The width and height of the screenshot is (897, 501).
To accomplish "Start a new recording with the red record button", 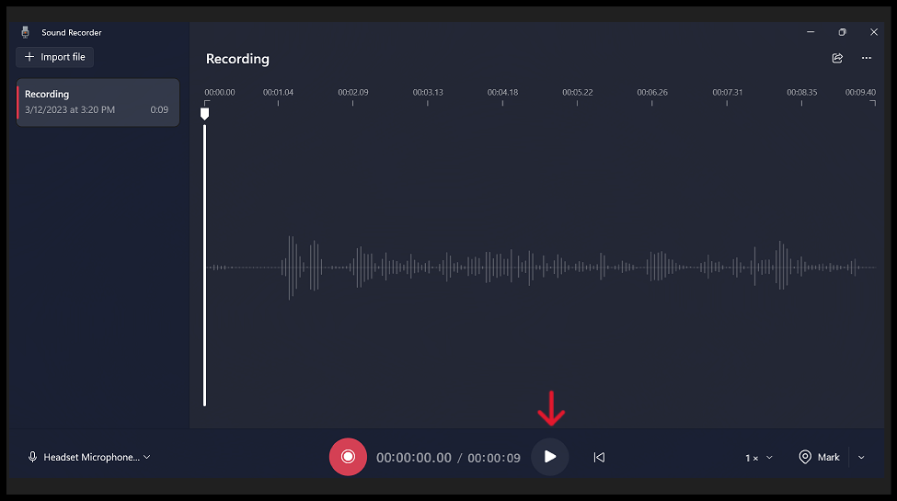I will point(348,456).
